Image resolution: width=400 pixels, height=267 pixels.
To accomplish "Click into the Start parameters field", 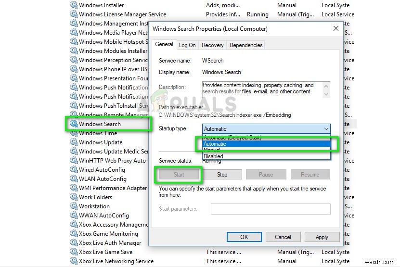I will tap(271, 209).
